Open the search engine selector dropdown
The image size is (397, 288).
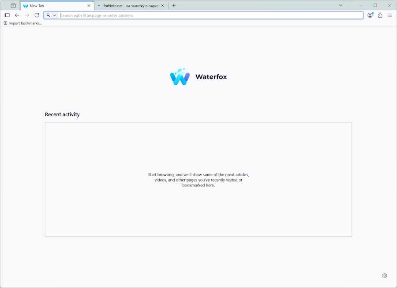pyautogui.click(x=51, y=15)
